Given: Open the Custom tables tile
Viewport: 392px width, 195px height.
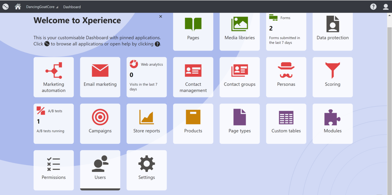Looking at the screenshot, I should (x=286, y=124).
